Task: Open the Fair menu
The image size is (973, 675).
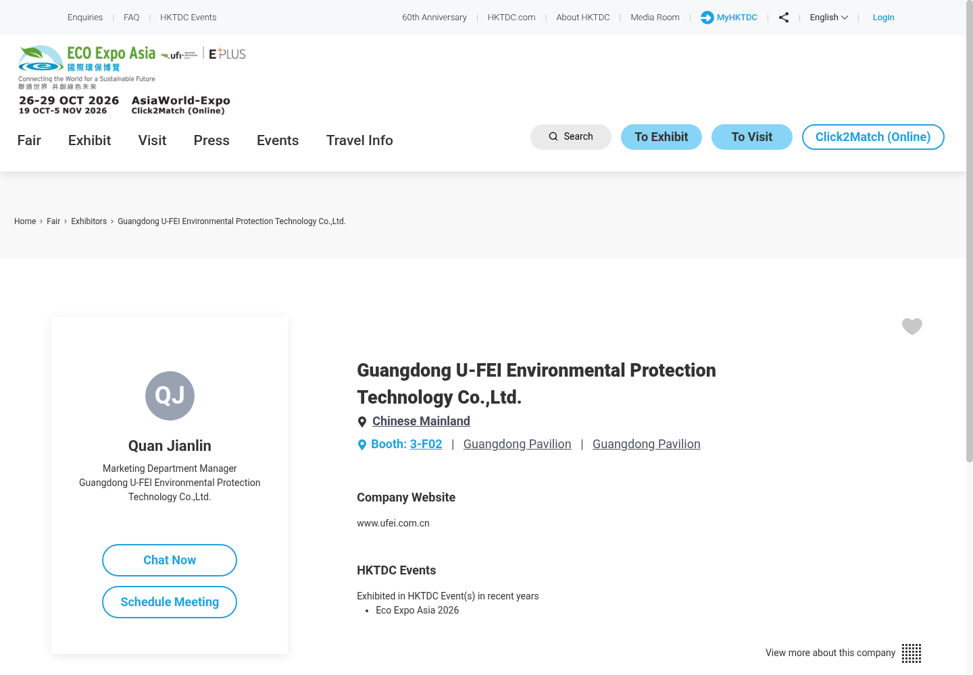Action: [29, 140]
